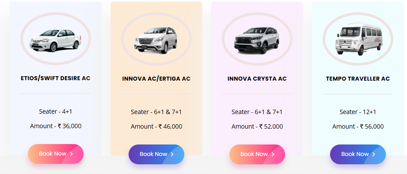The width and height of the screenshot is (407, 174).
Task: Book the Innova Crysta AC car
Action: click(x=257, y=154)
